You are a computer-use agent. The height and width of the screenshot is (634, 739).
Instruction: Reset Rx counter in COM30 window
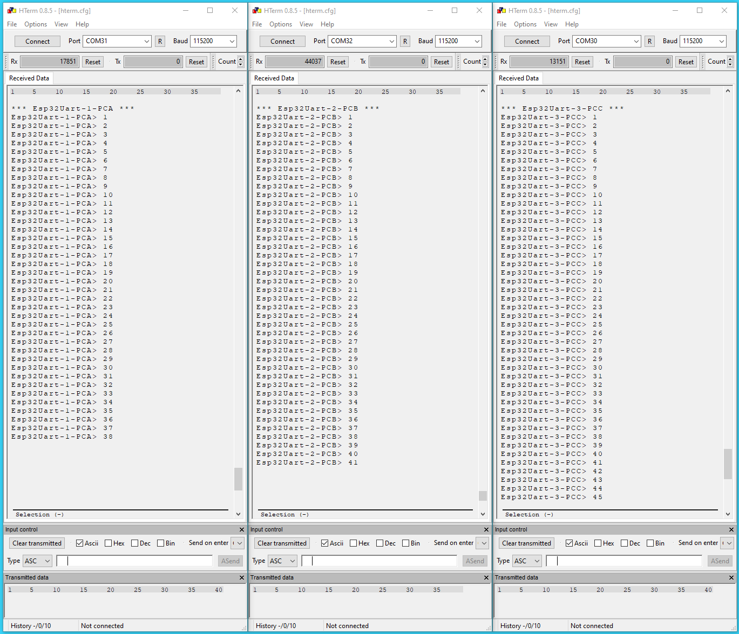[582, 62]
